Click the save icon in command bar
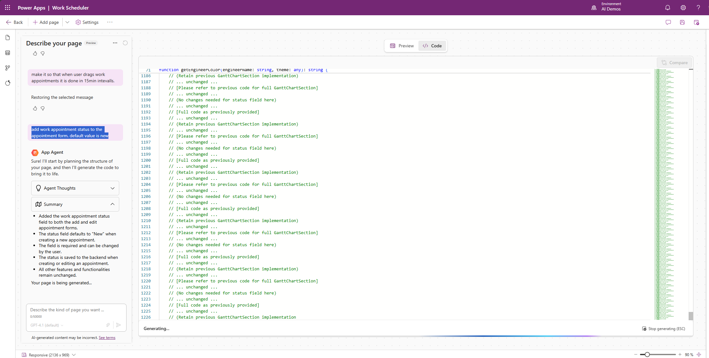The image size is (709, 358). (x=682, y=22)
